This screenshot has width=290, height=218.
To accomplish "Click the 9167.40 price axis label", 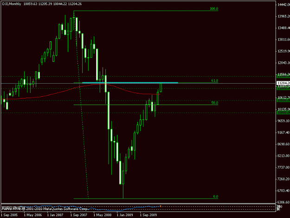I will pyautogui.click(x=284, y=132).
